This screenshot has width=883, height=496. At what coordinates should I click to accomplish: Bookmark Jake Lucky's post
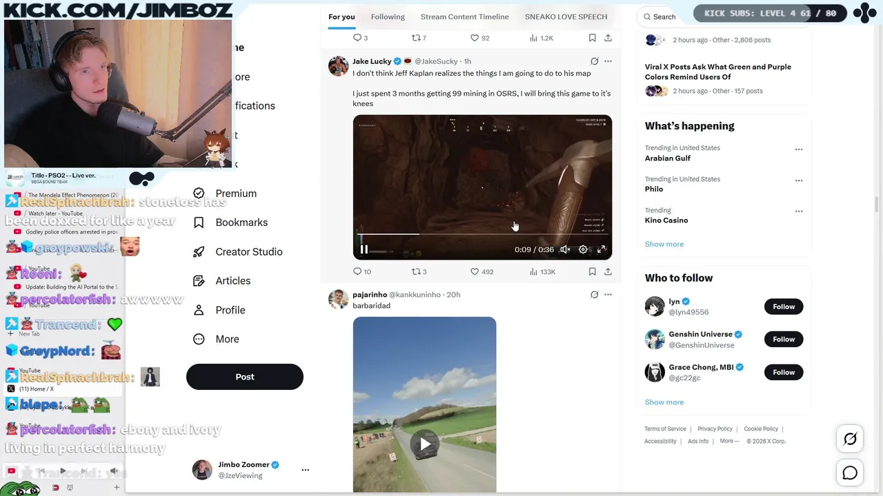tap(592, 272)
